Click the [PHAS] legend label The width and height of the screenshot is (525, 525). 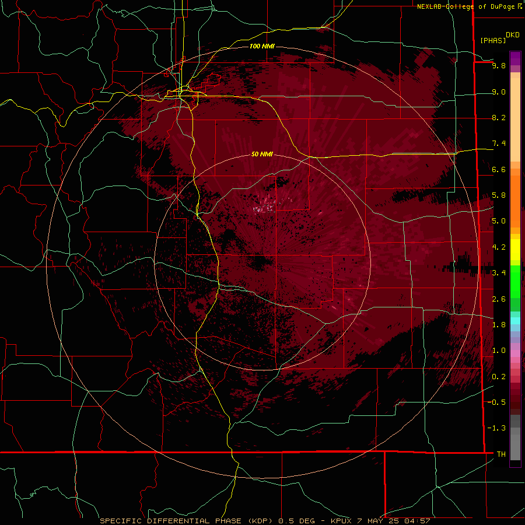click(x=493, y=40)
